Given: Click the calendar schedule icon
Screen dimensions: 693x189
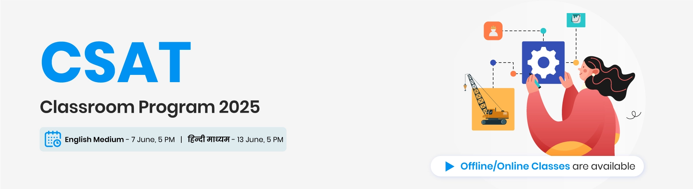Looking at the screenshot, I should 53,139.
